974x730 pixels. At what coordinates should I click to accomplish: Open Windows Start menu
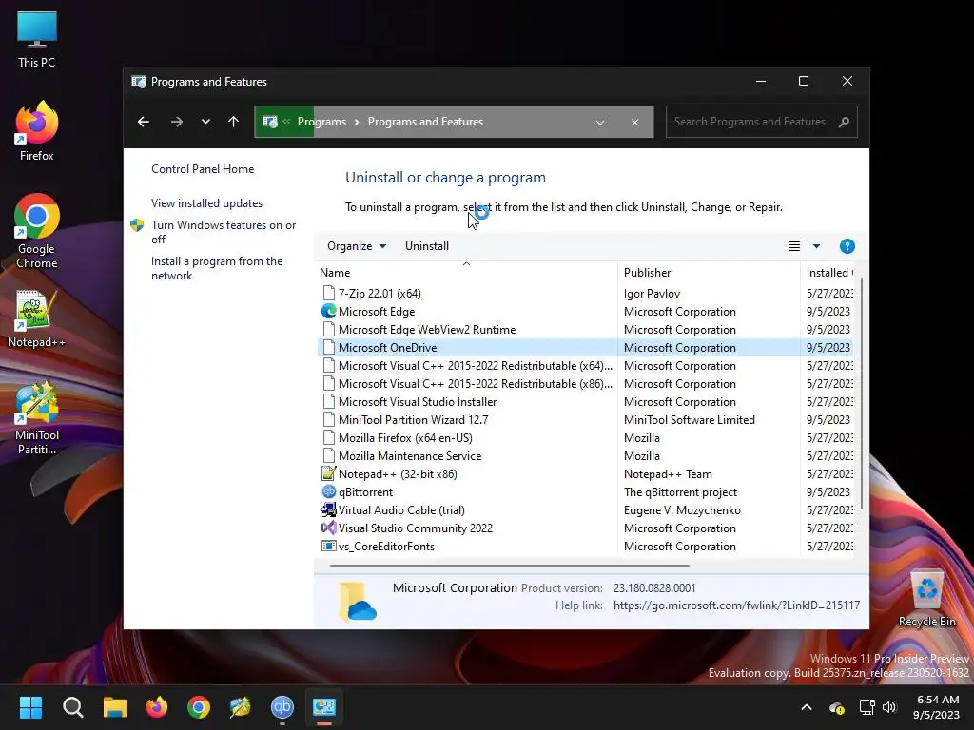(30, 707)
